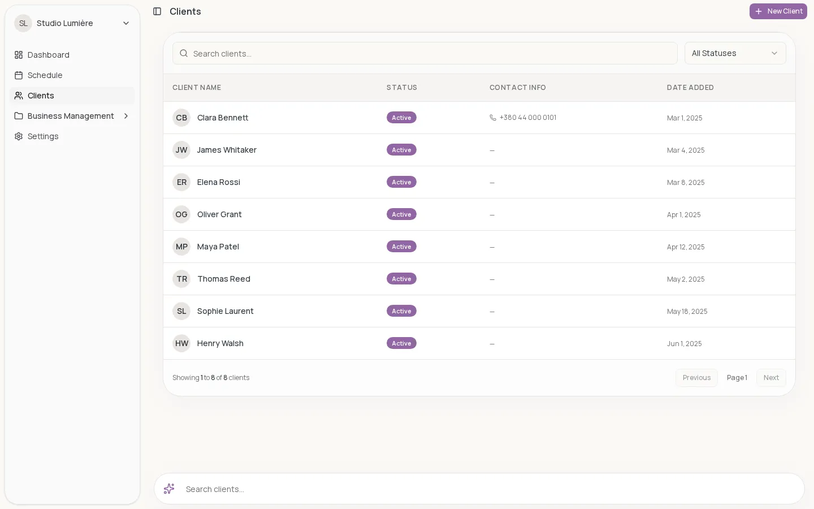Click the Date Added column header
The width and height of the screenshot is (814, 509).
click(690, 88)
